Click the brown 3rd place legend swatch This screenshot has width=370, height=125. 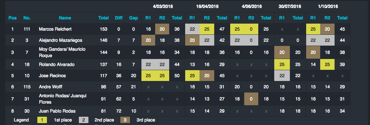[x=125, y=120]
